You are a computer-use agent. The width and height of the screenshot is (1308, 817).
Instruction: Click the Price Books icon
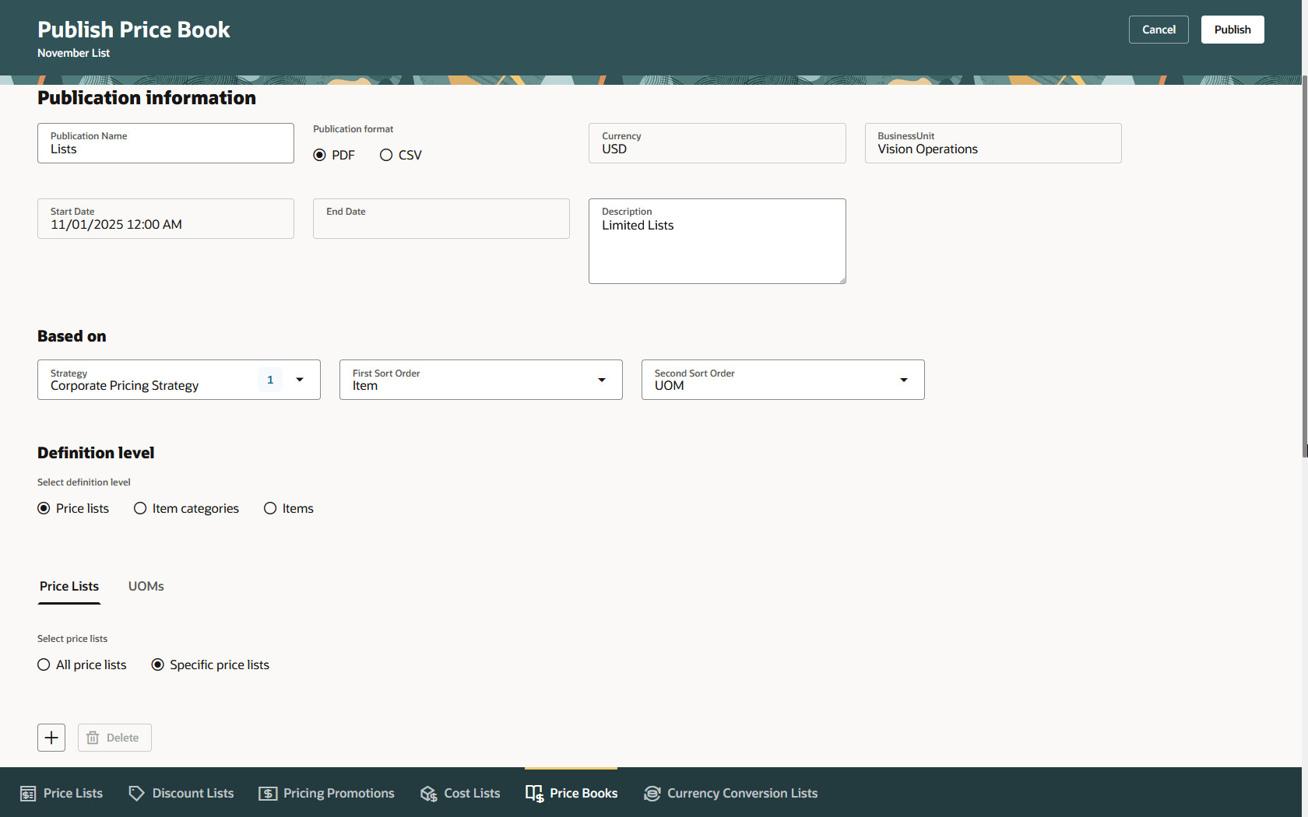534,794
